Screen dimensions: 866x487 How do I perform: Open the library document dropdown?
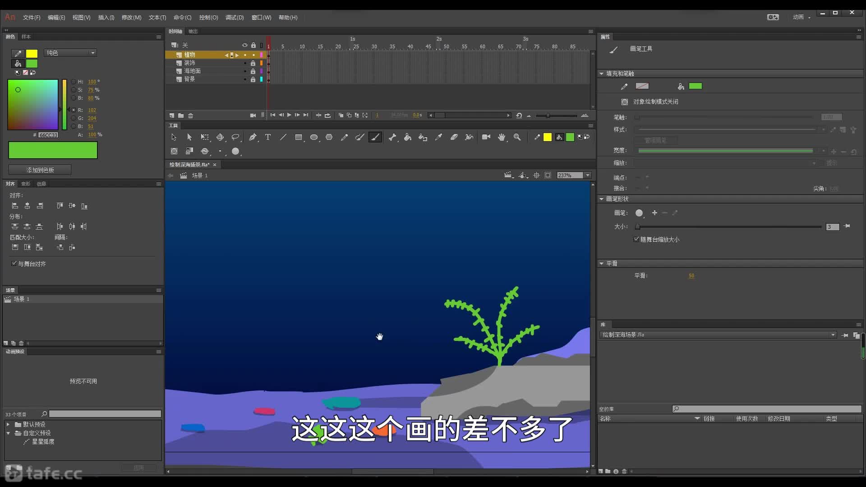(x=833, y=335)
